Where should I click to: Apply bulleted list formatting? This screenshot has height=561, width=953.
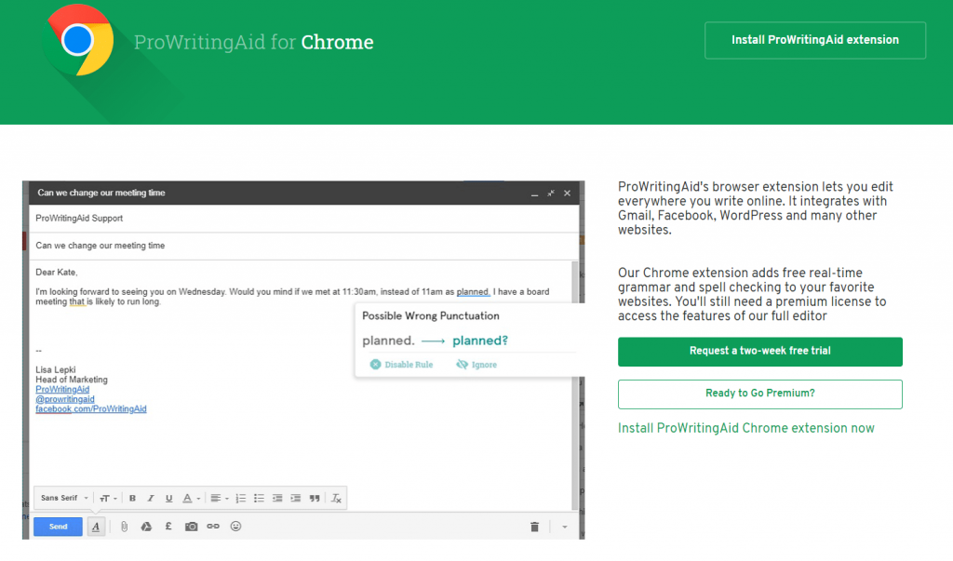click(x=259, y=499)
